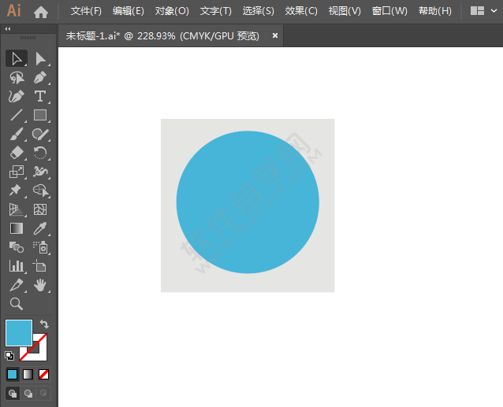Select the Direct Selection tool
Viewport: 503px width, 407px height.
(x=40, y=58)
